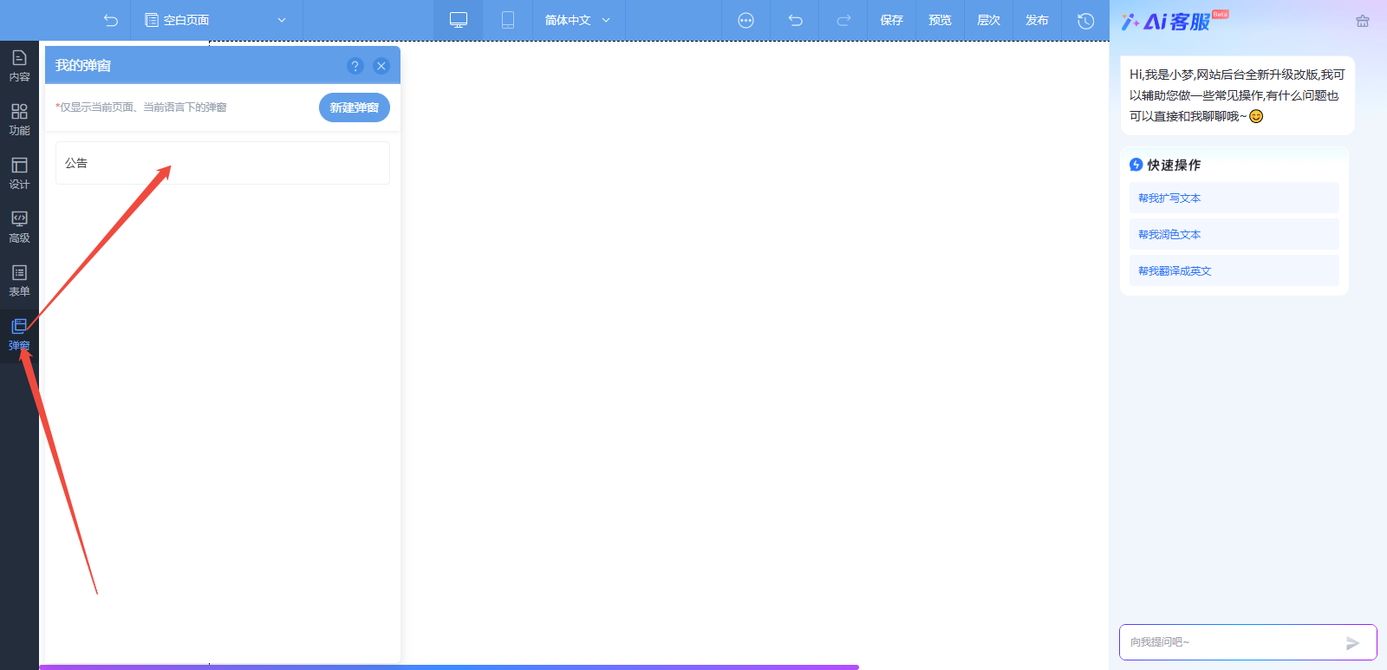Open the 设计 sidebar section

tap(19, 173)
